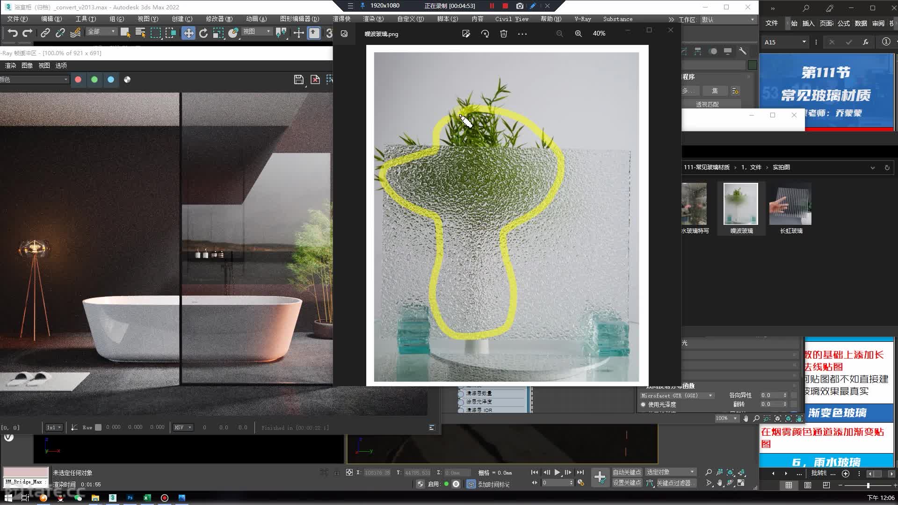The image size is (898, 505).
Task: Activate Bind to Space Warp tool
Action: coord(75,33)
